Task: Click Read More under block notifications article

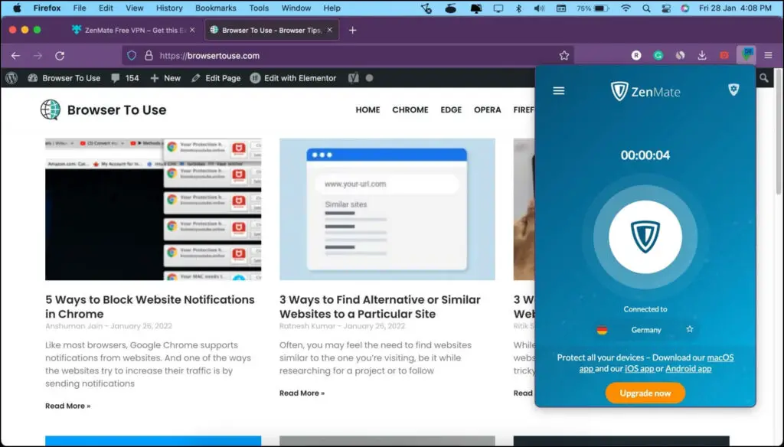Action: click(68, 406)
